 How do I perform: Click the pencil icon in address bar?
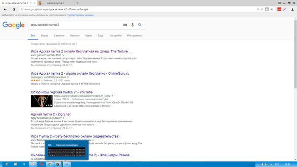262,9
